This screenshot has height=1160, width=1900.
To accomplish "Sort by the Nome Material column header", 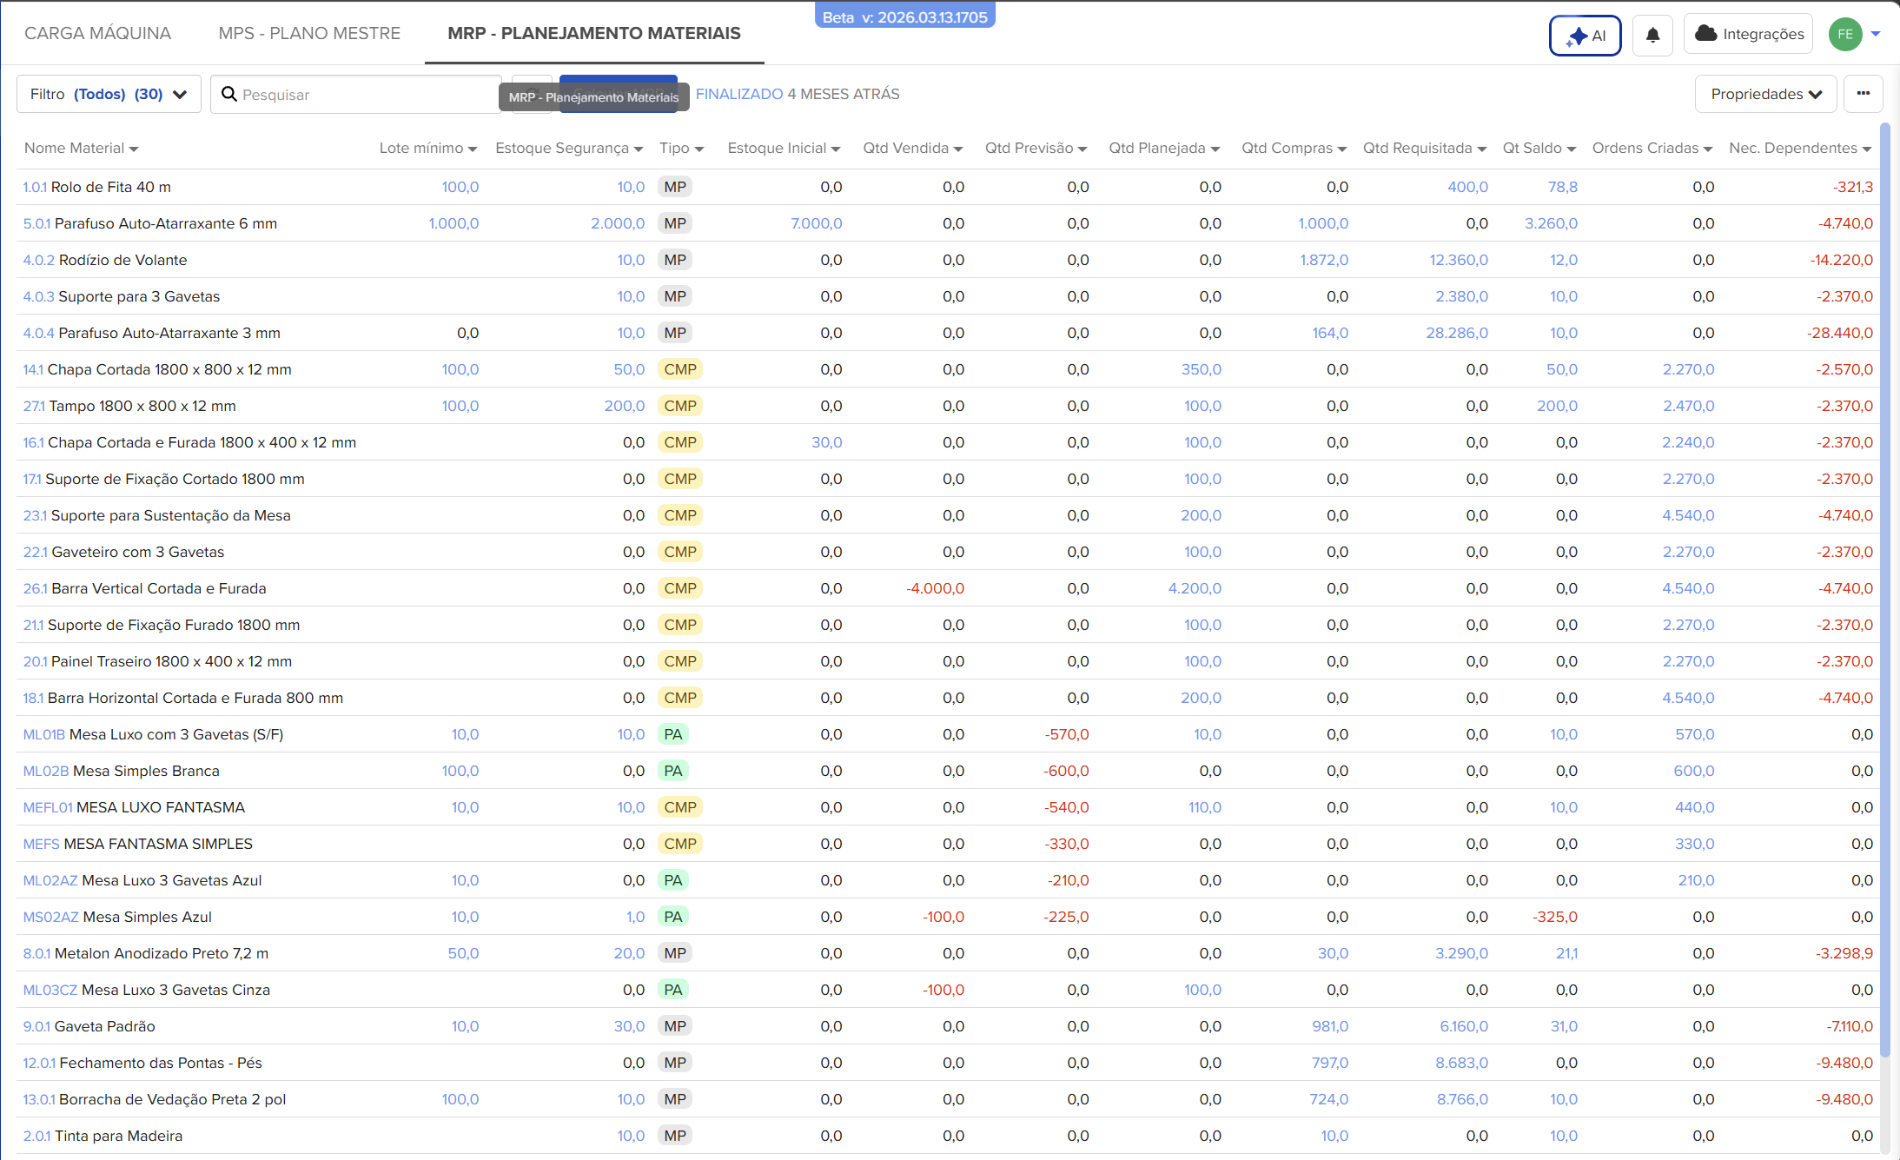I will [x=75, y=148].
